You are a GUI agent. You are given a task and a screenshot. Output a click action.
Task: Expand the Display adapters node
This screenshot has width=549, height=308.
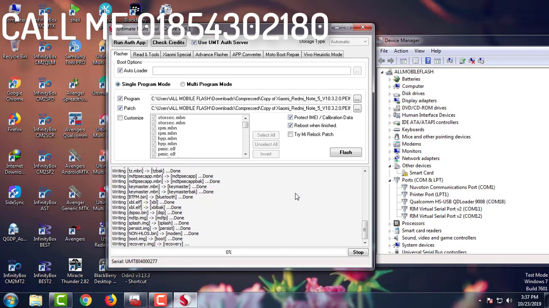coord(390,101)
